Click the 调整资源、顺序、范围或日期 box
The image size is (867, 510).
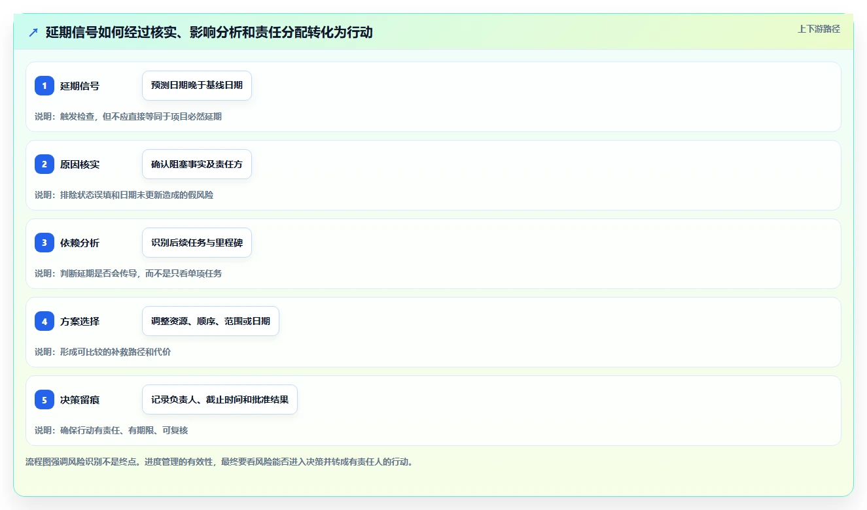(211, 321)
